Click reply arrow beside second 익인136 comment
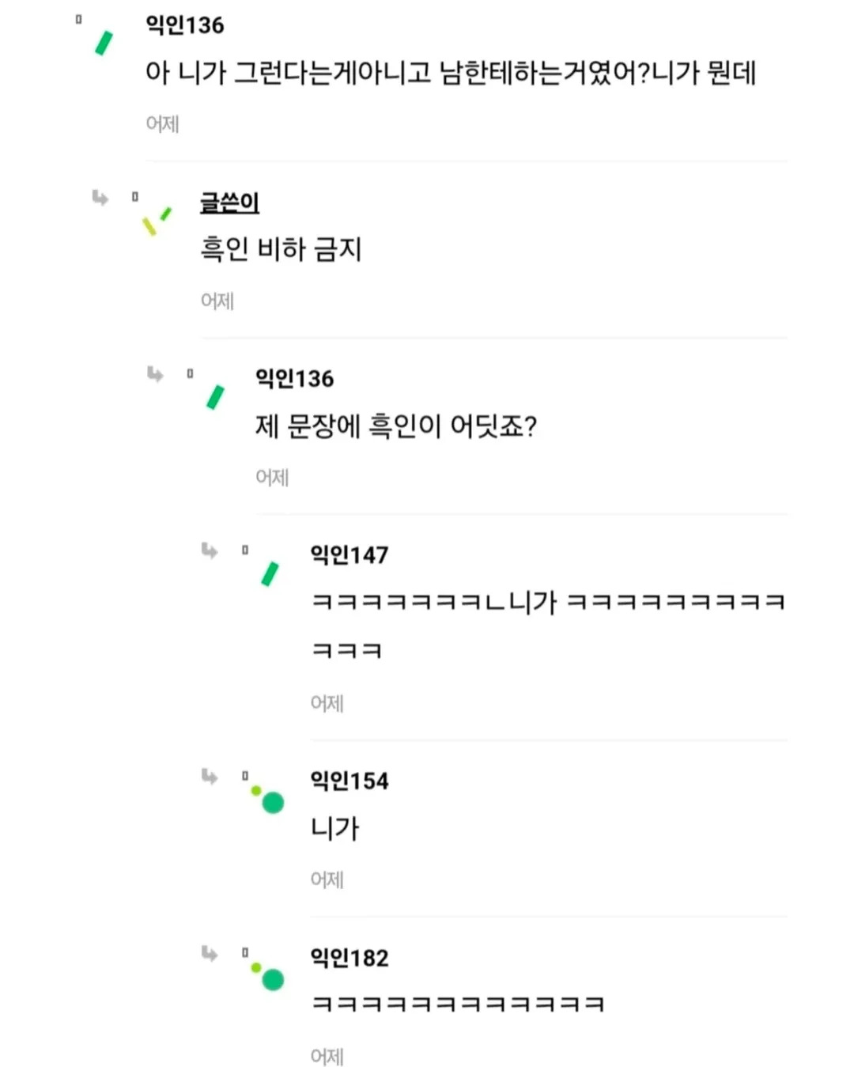The width and height of the screenshot is (854, 1067). [x=155, y=374]
